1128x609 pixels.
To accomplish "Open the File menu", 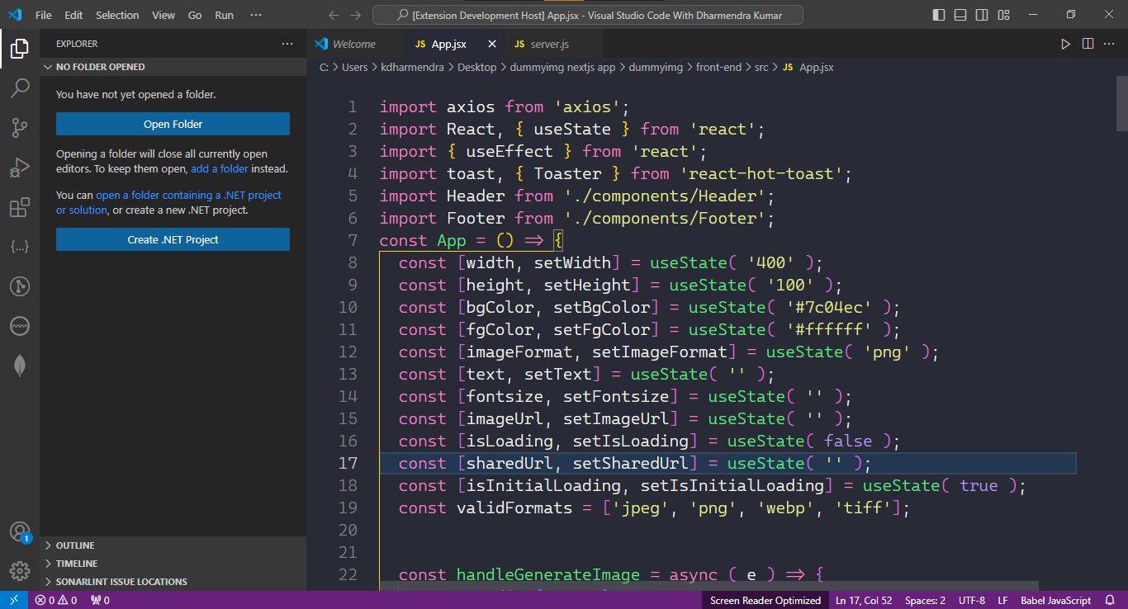I will [x=44, y=15].
